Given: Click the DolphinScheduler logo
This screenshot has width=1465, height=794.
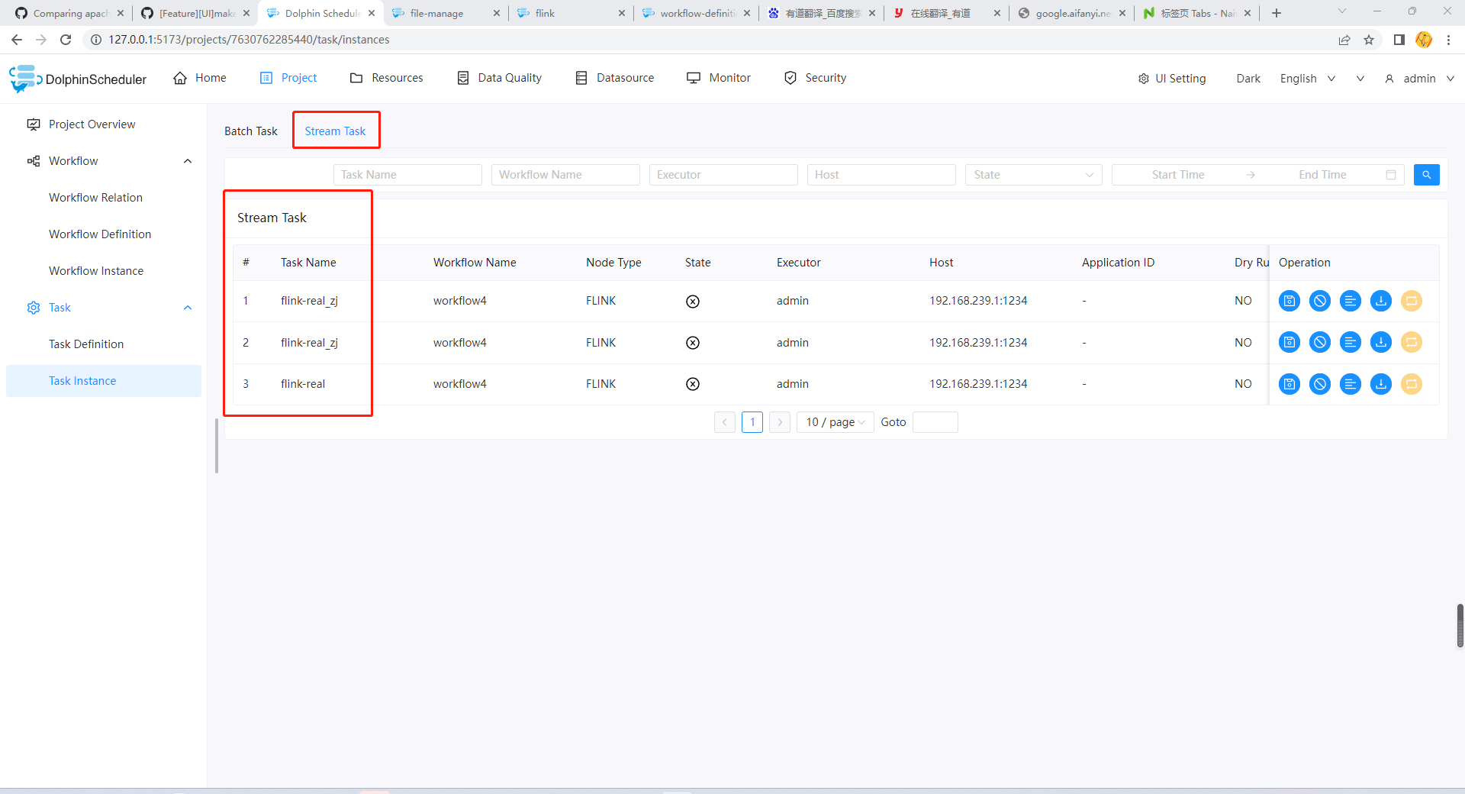Looking at the screenshot, I should coord(78,79).
